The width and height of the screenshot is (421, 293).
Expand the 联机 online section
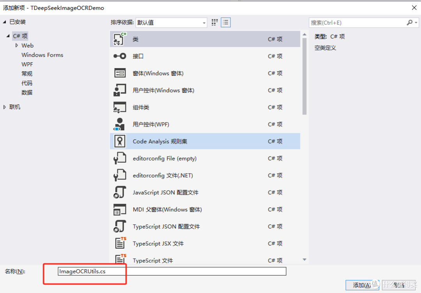5,107
